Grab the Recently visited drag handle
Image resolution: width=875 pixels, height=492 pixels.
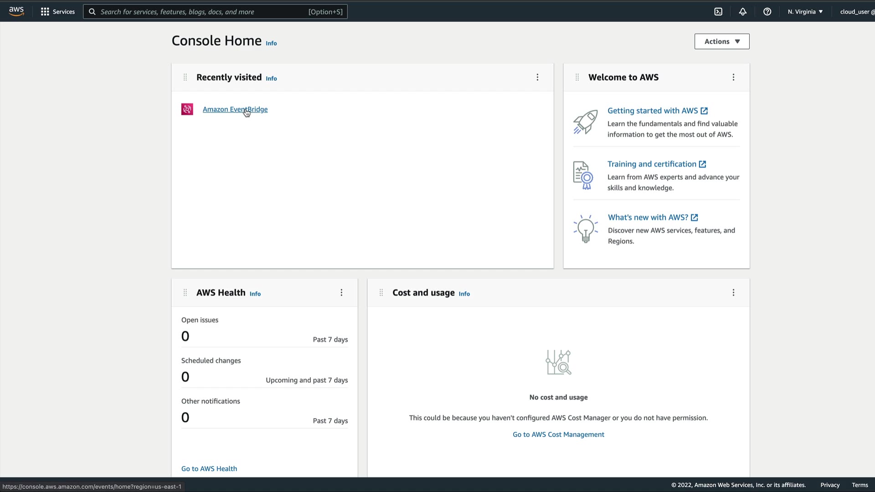click(x=185, y=77)
